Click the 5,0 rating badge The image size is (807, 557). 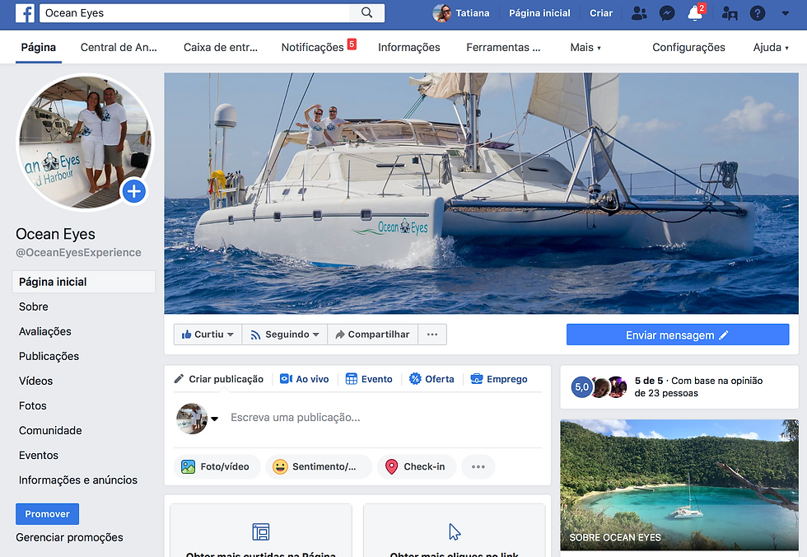581,387
